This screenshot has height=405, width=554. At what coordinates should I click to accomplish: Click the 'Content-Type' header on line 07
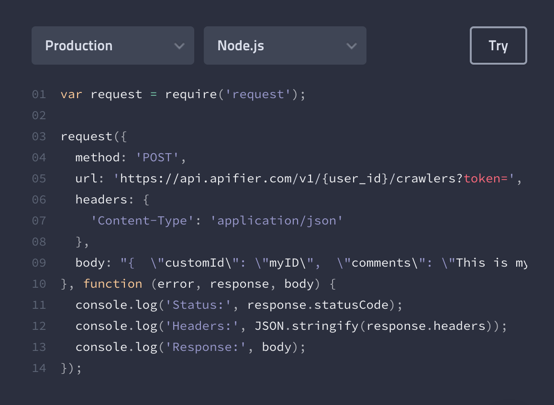pyautogui.click(x=141, y=220)
